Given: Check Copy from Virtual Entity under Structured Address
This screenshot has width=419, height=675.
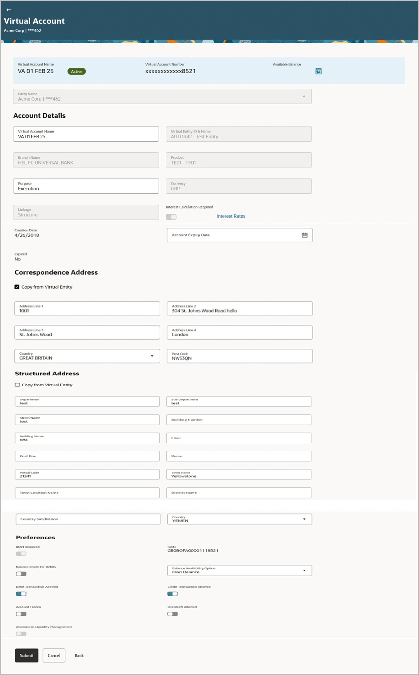Looking at the screenshot, I should [x=17, y=385].
